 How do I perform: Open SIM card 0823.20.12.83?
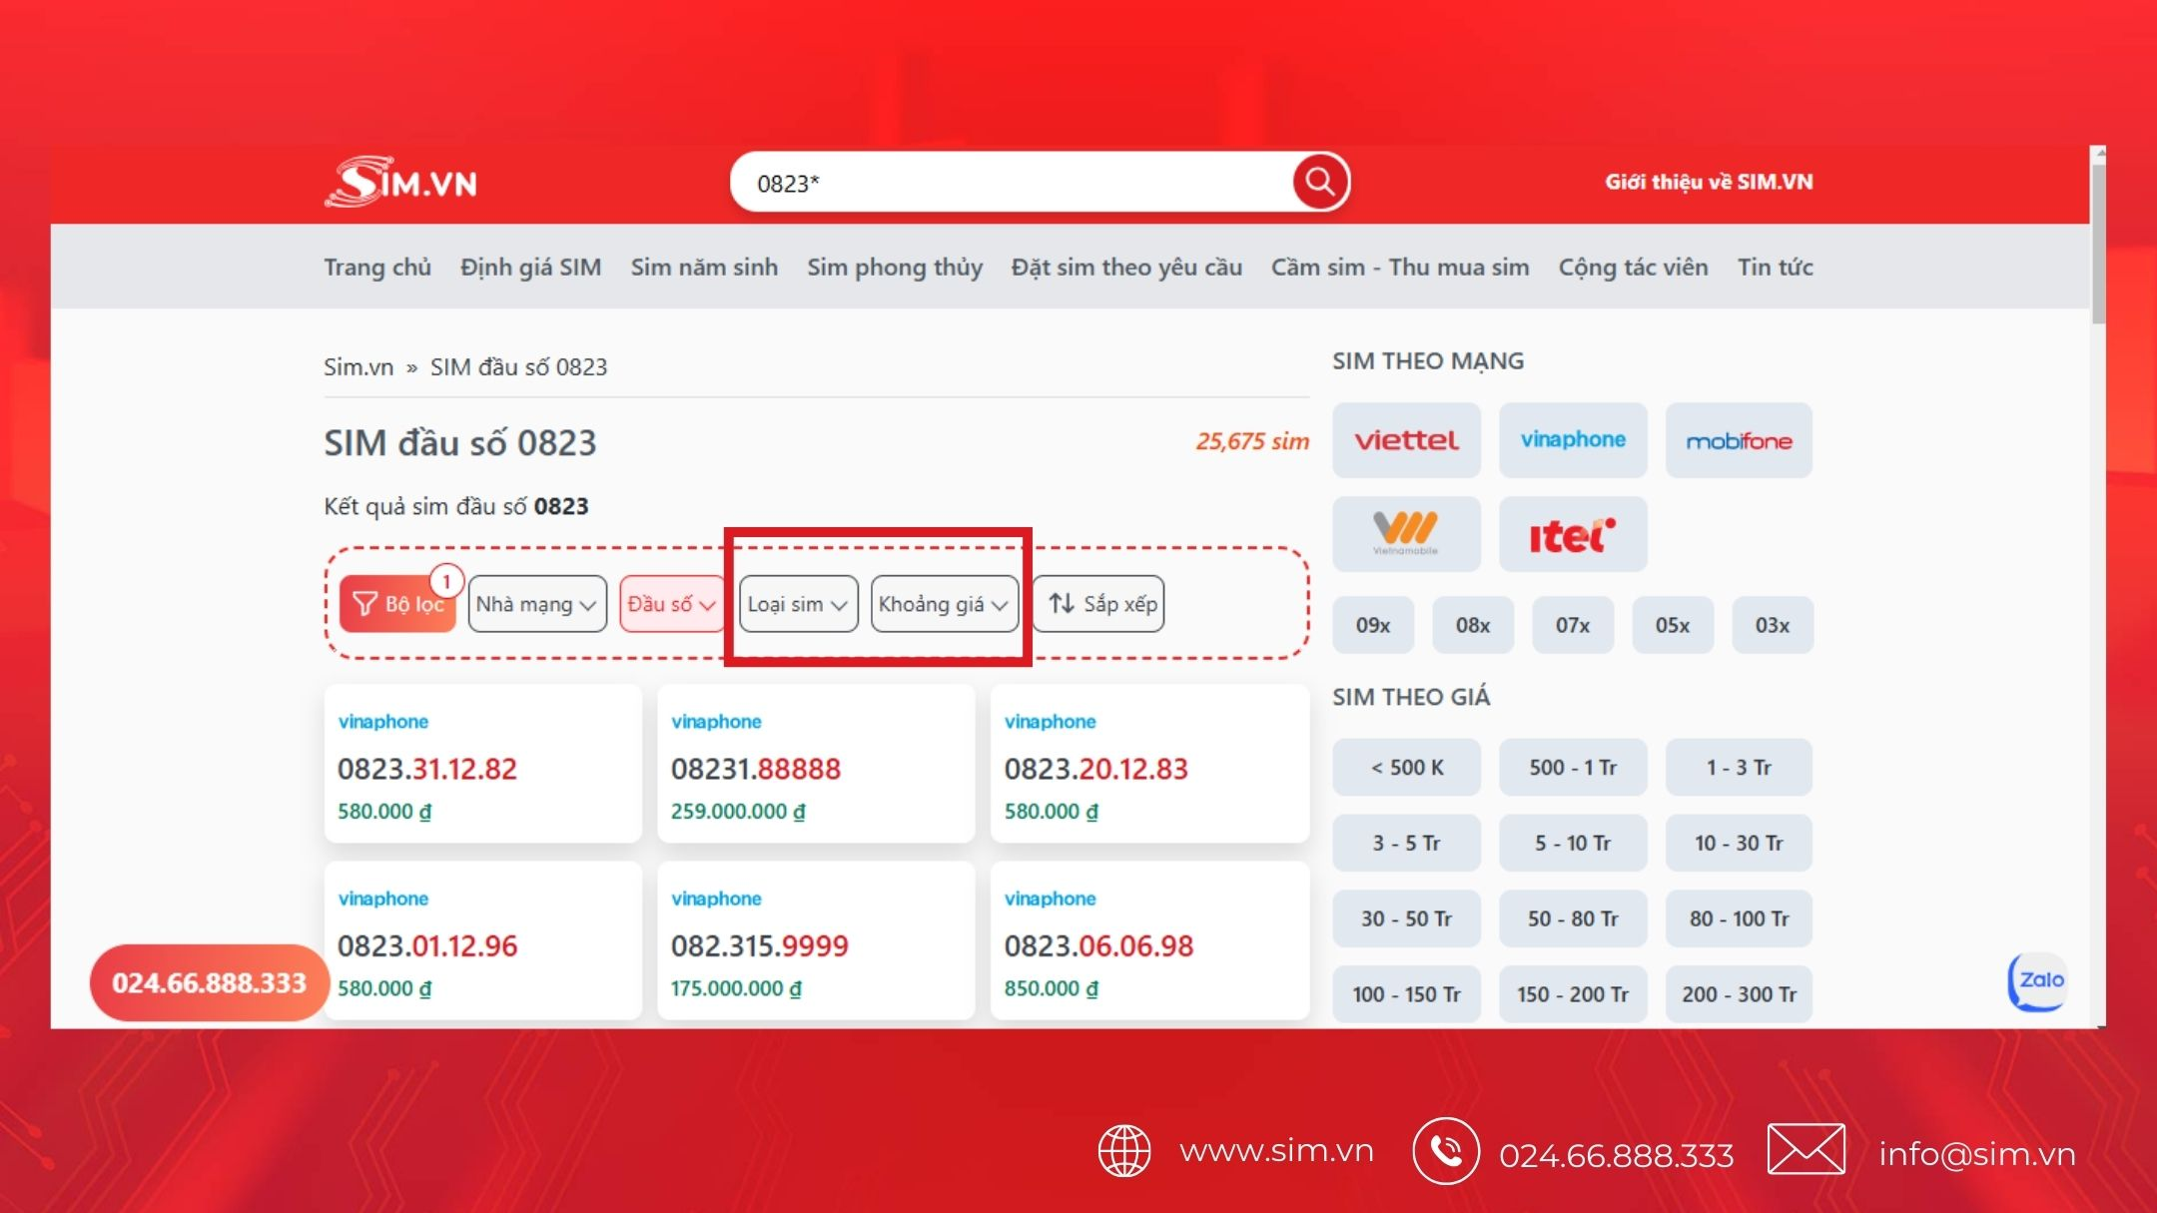pyautogui.click(x=1149, y=764)
